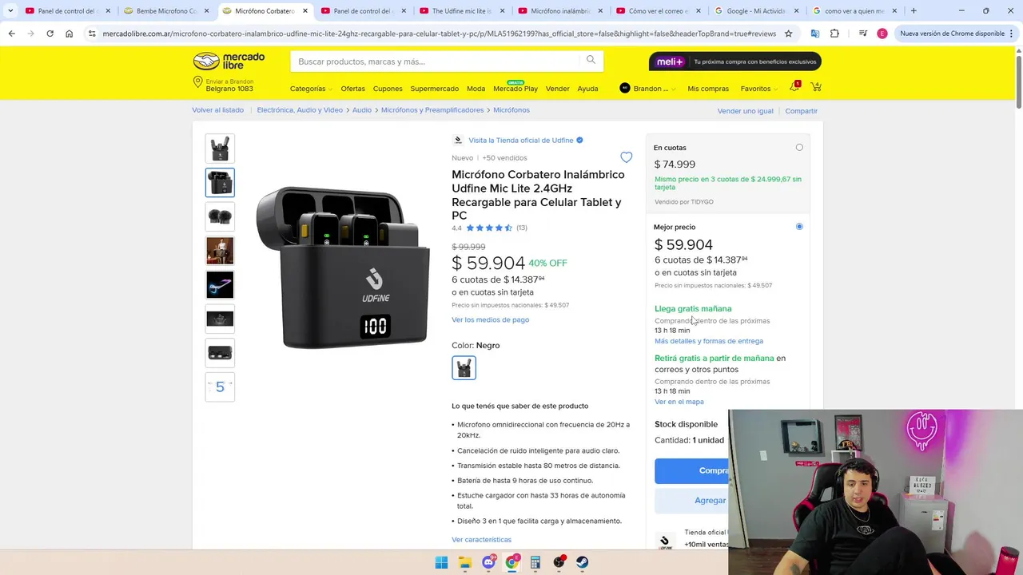Reload the page with refresh icon

pyautogui.click(x=50, y=34)
